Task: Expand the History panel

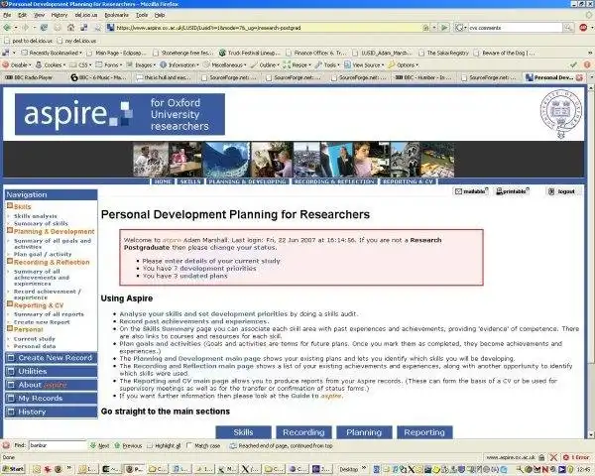Action: pyautogui.click(x=51, y=412)
